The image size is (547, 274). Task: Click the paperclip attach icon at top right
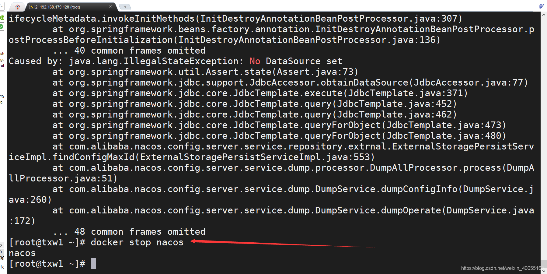pos(541,6)
